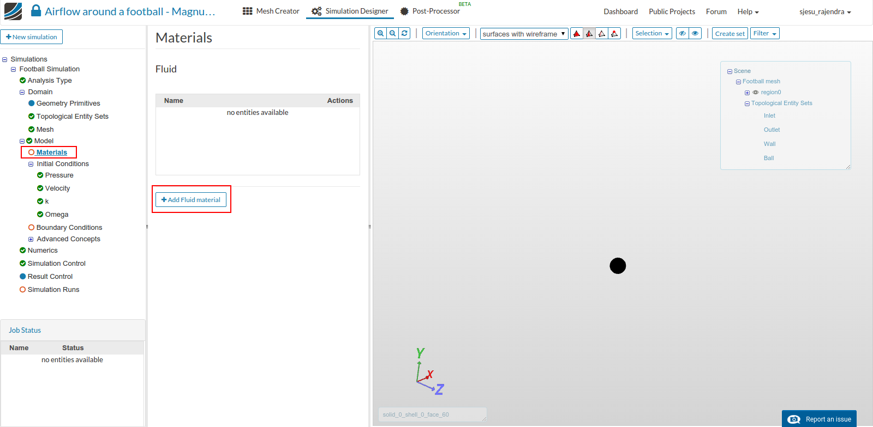Select the plain wireframe render mode icon
This screenshot has height=427, width=873.
(602, 33)
